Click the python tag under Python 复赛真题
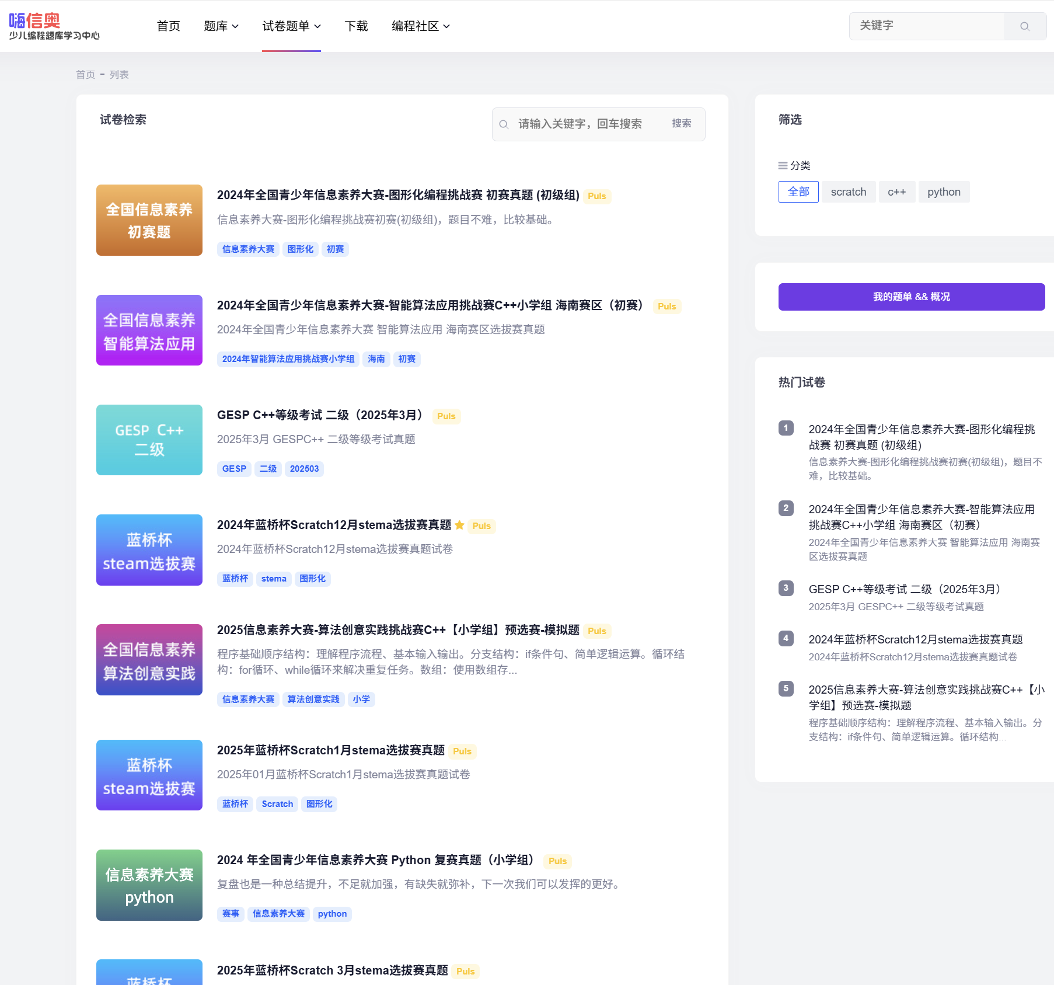1054x985 pixels. 332,914
